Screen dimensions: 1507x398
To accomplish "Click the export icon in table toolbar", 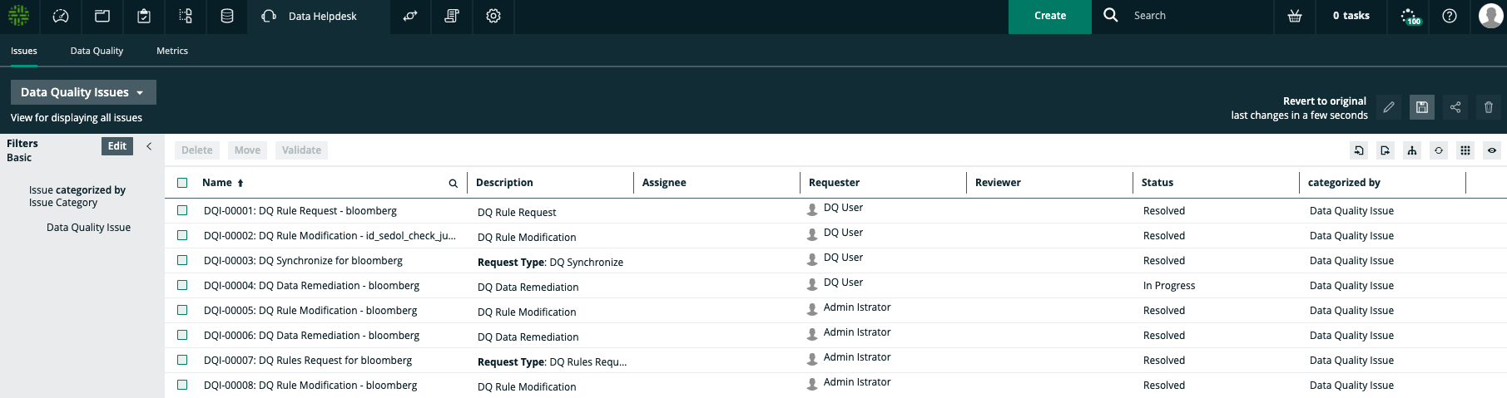I will (x=1386, y=150).
